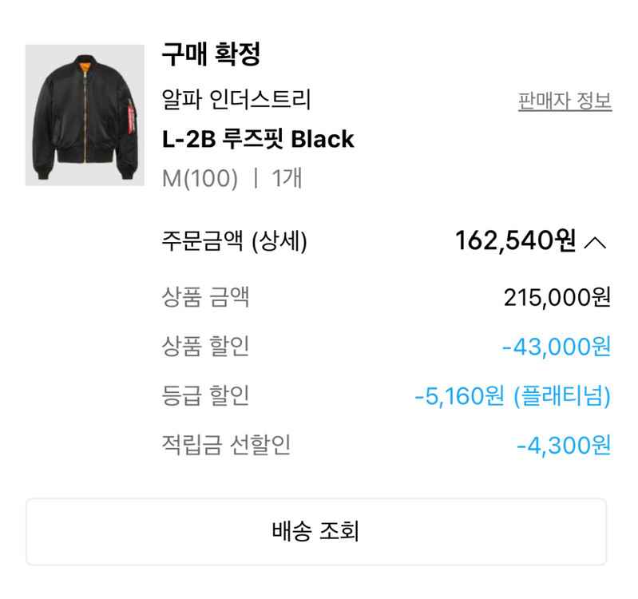638x599 pixels.
Task: Click the 등급 할인 row label
Action: pos(205,395)
